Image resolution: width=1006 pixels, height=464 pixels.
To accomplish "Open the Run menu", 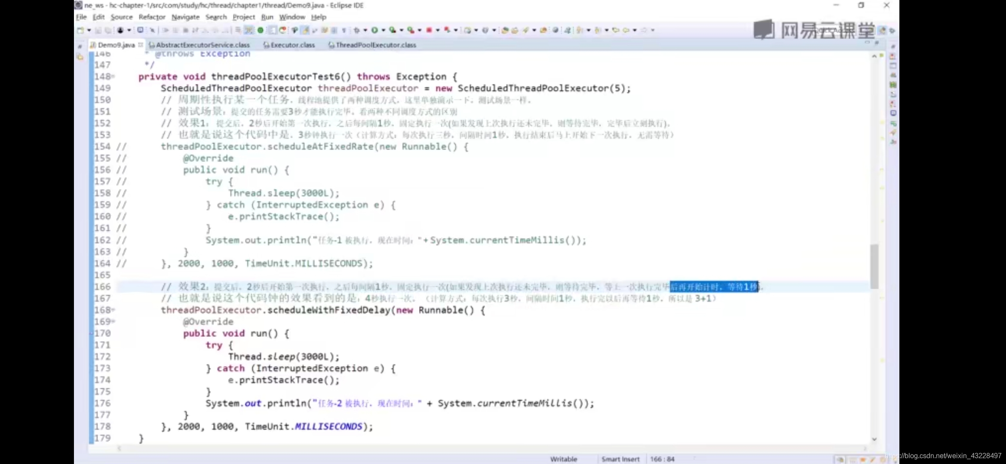I will (267, 17).
